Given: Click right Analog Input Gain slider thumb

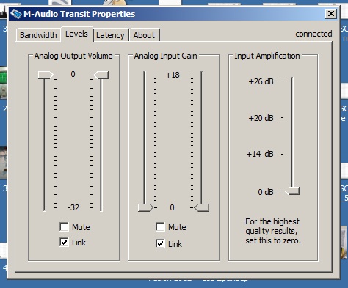Looking at the screenshot, I should (202, 208).
